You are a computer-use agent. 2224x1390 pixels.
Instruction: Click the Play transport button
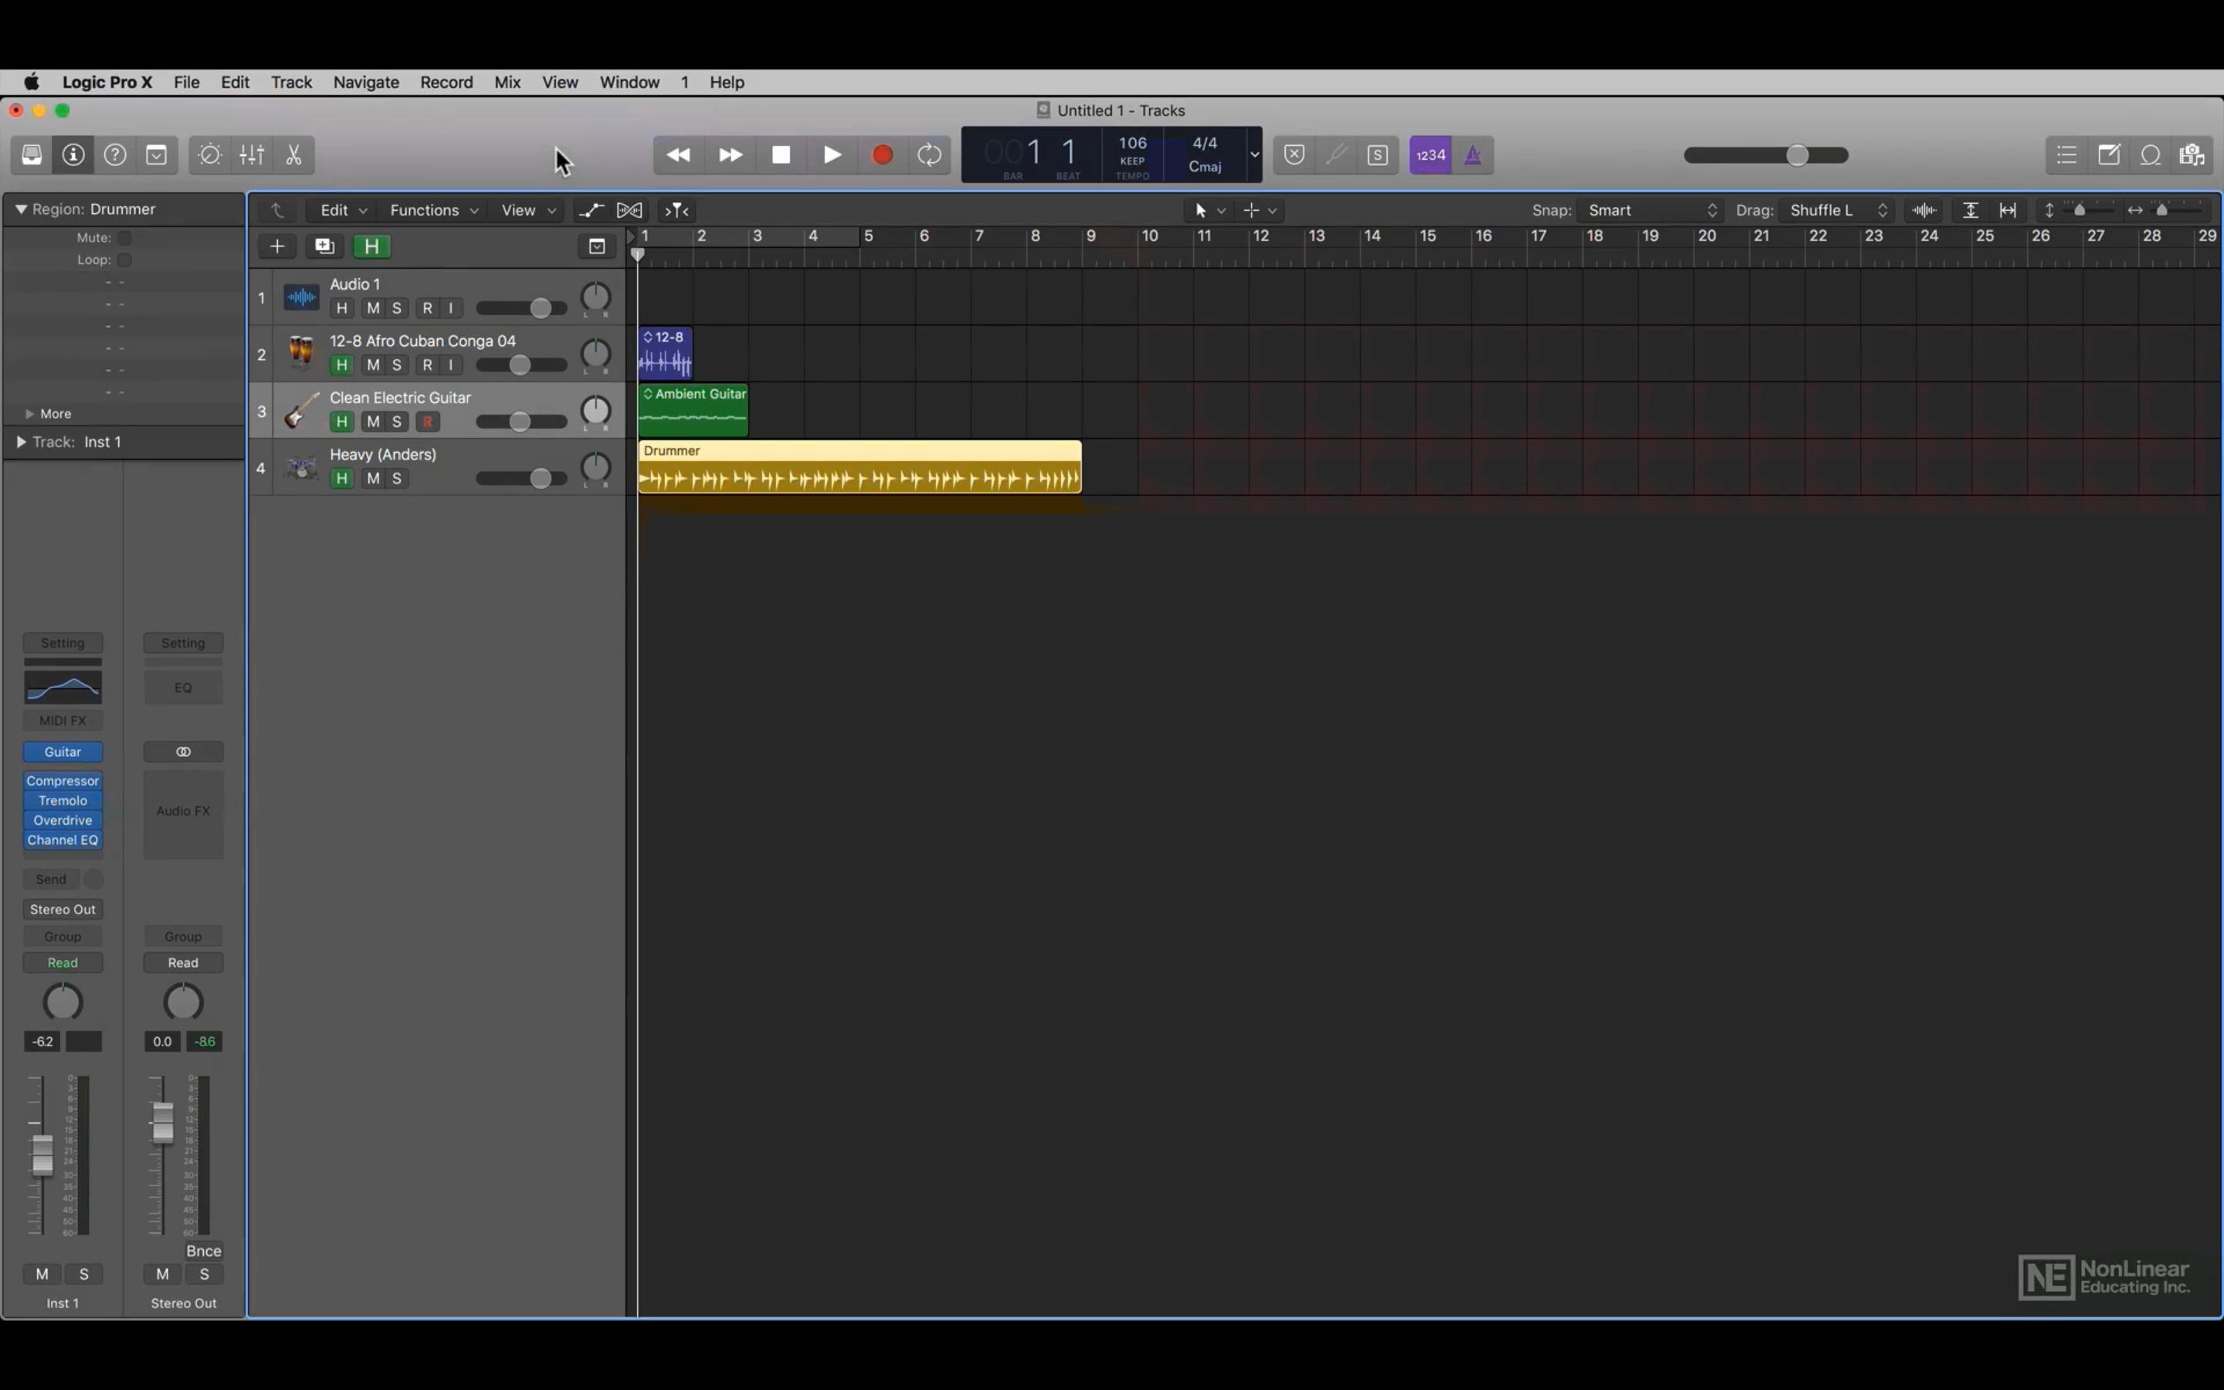(x=832, y=155)
